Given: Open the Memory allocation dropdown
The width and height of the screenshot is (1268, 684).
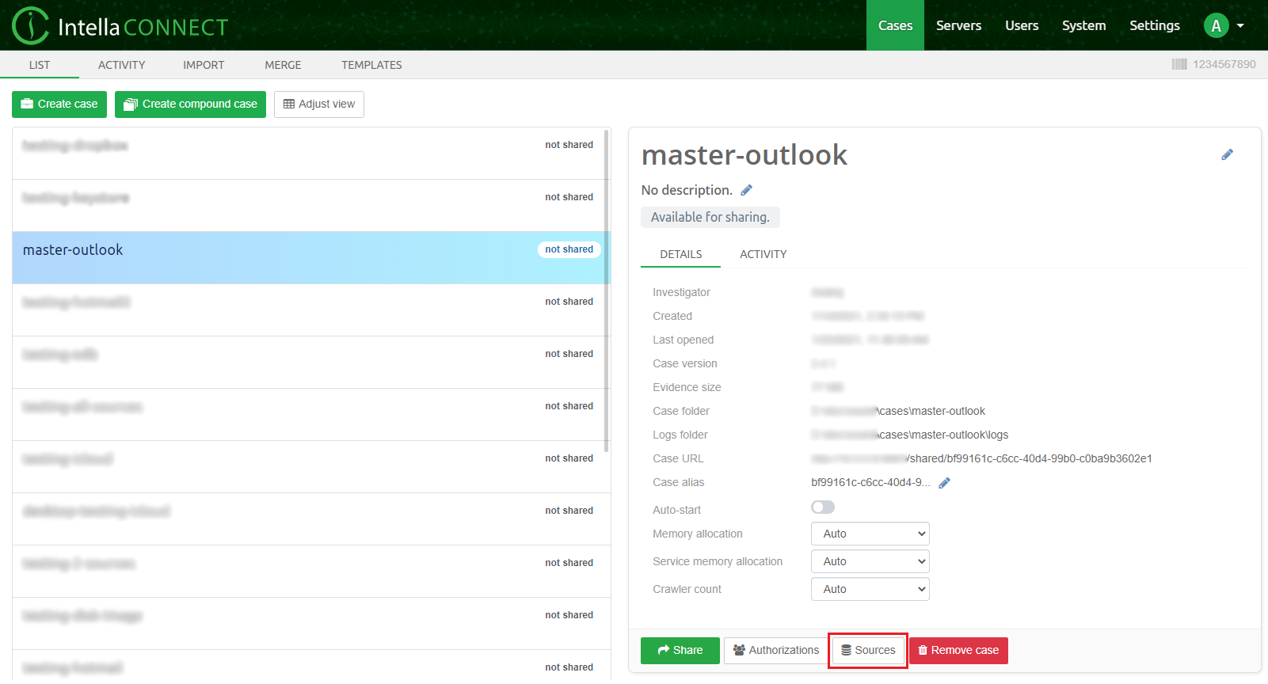Looking at the screenshot, I should (x=870, y=534).
